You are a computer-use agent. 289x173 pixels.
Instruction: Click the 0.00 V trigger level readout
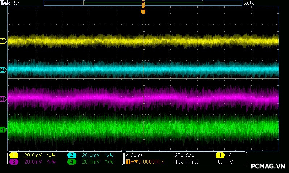[x=225, y=162]
